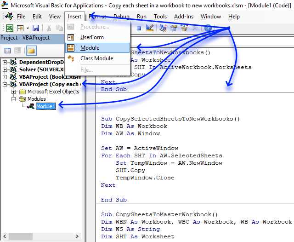Open the dropdown arrow beside Insert UserForm icon
Image resolution: width=294 pixels, height=242 pixels.
[x=28, y=28]
